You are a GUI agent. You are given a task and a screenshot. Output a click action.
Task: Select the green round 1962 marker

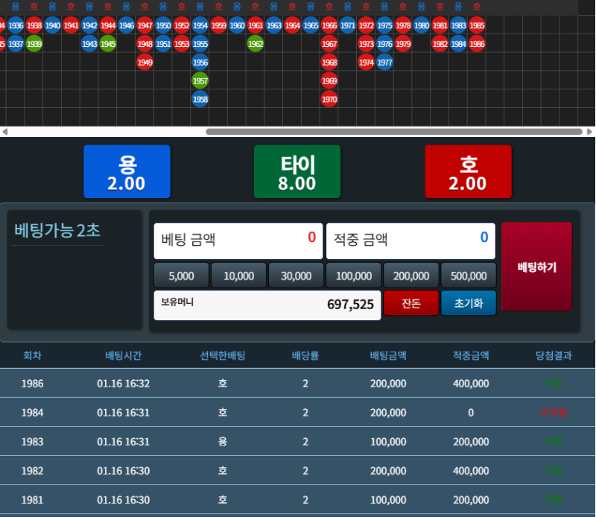[256, 44]
